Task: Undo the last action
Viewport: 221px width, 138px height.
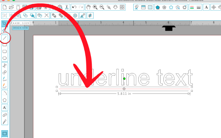Action: (x=74, y=7)
